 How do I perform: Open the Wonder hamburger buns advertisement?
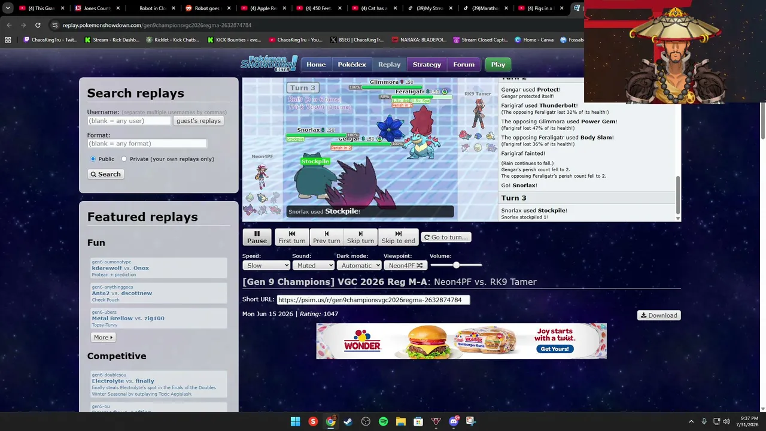(461, 341)
